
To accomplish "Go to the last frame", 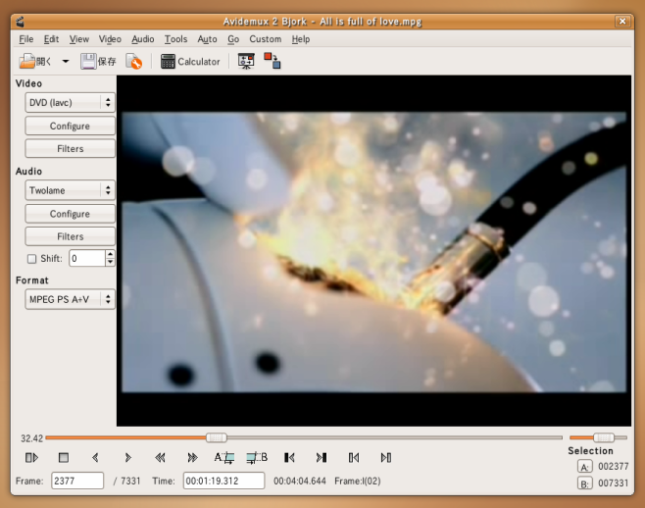I will pos(386,457).
